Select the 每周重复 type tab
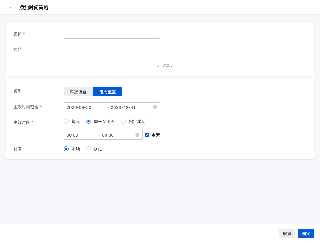 point(108,91)
